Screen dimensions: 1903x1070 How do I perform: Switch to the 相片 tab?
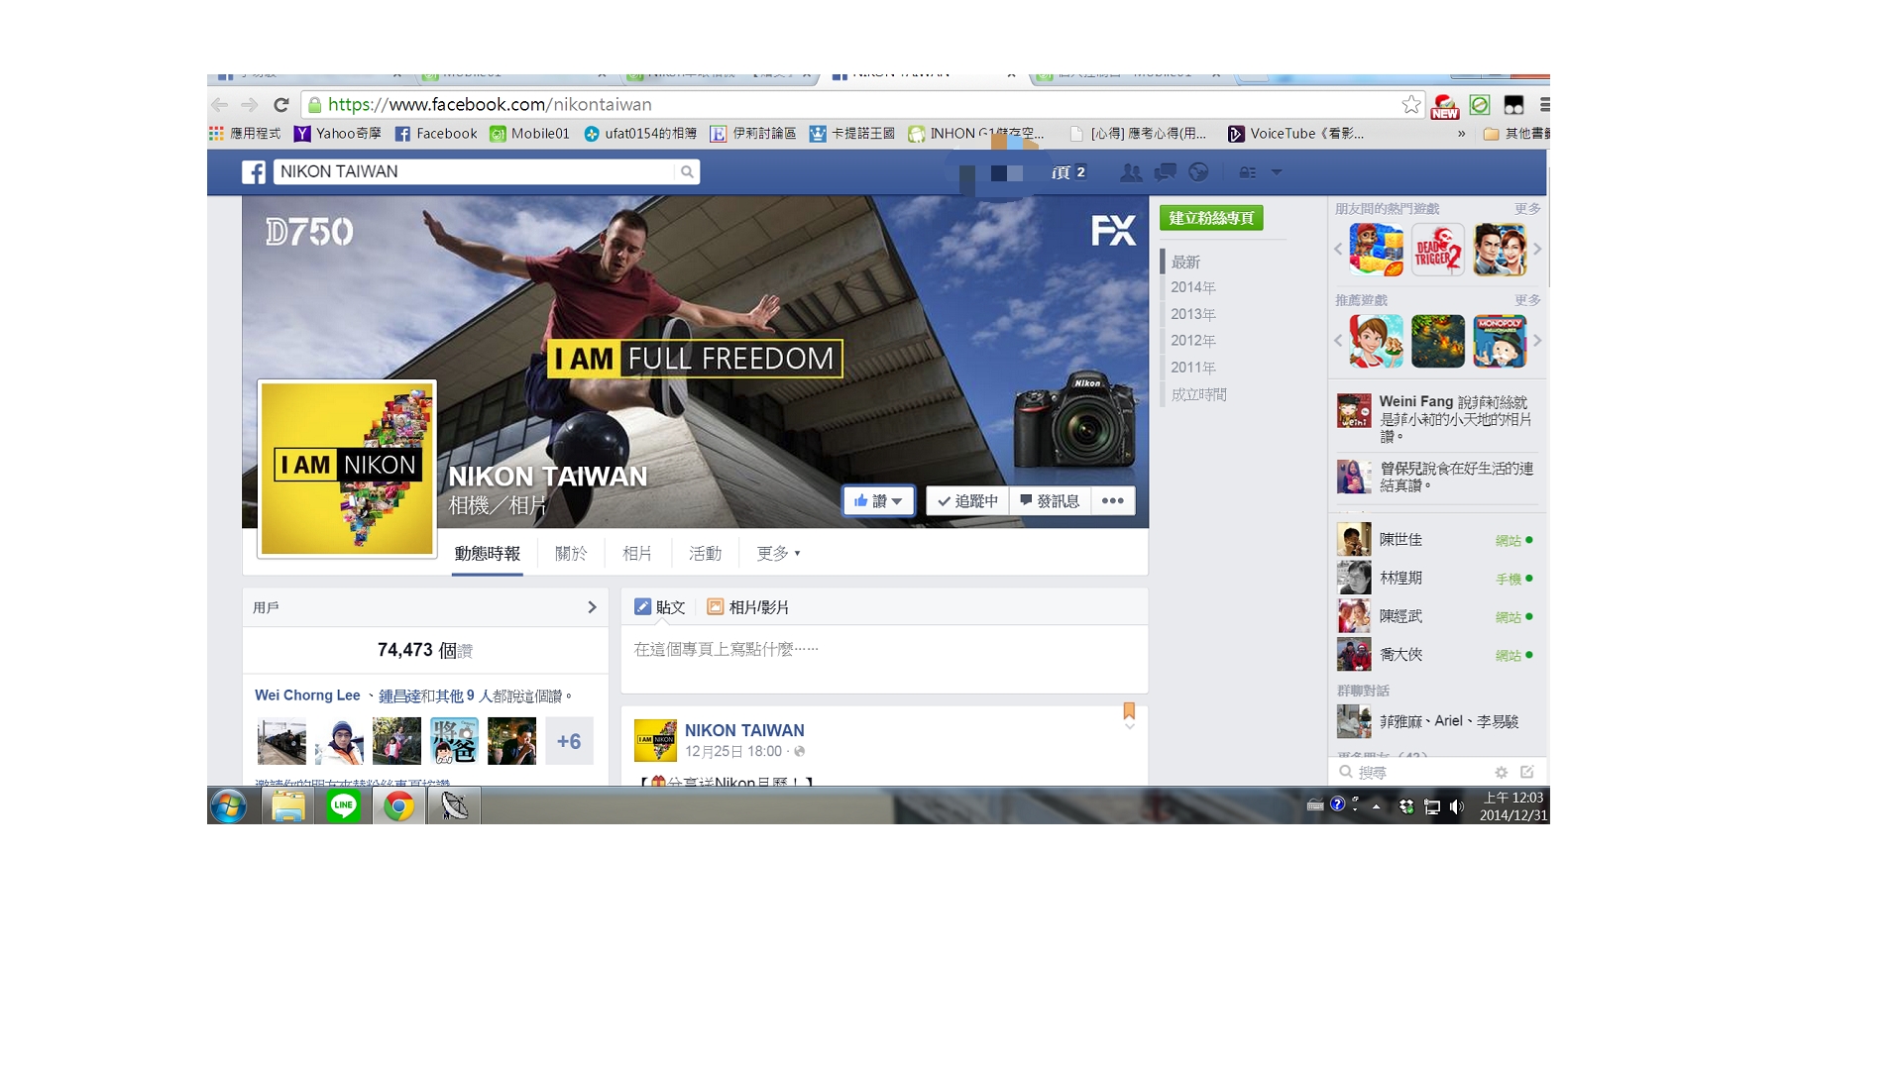[637, 554]
